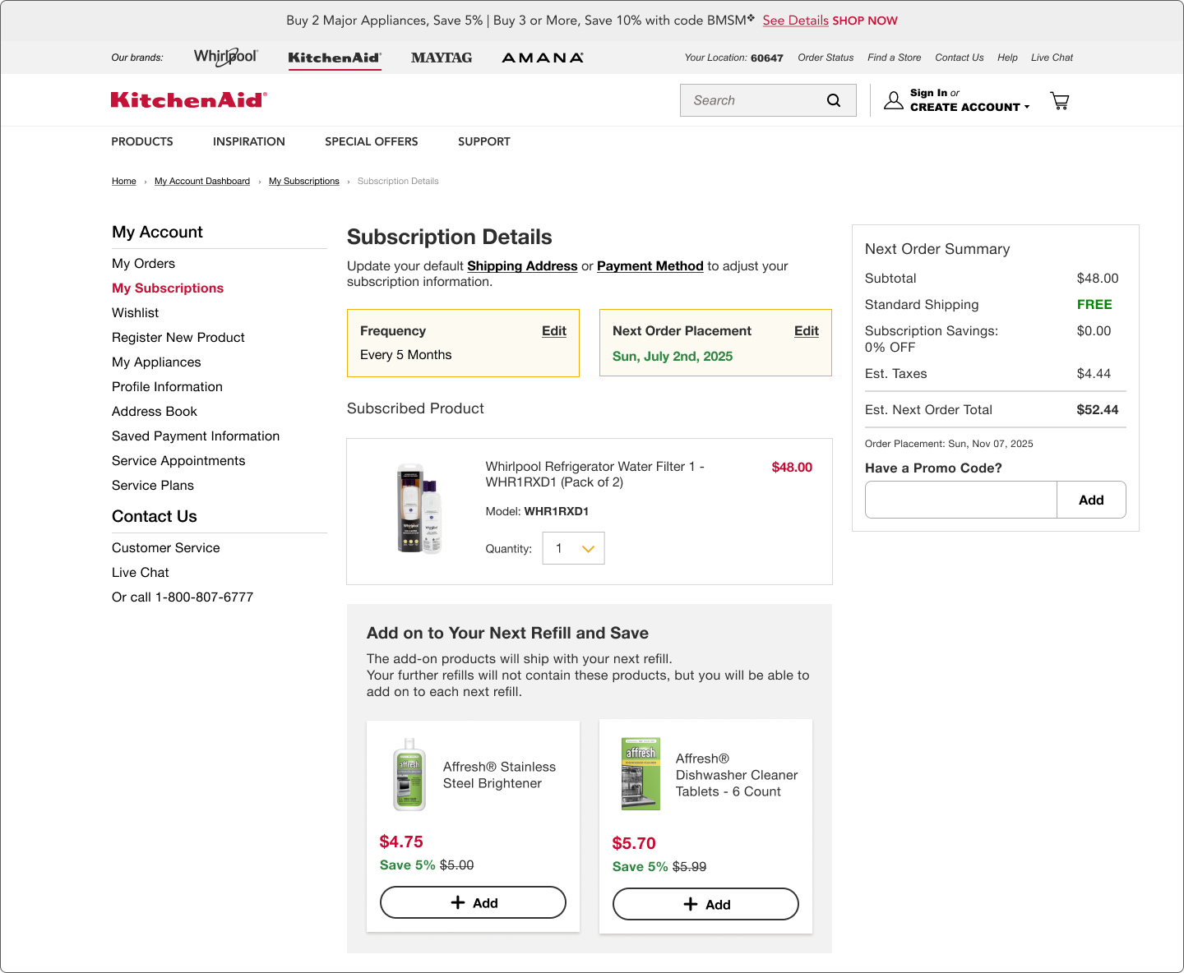Viewport: 1184px width, 973px height.
Task: Click the water filter product image
Action: click(x=420, y=508)
